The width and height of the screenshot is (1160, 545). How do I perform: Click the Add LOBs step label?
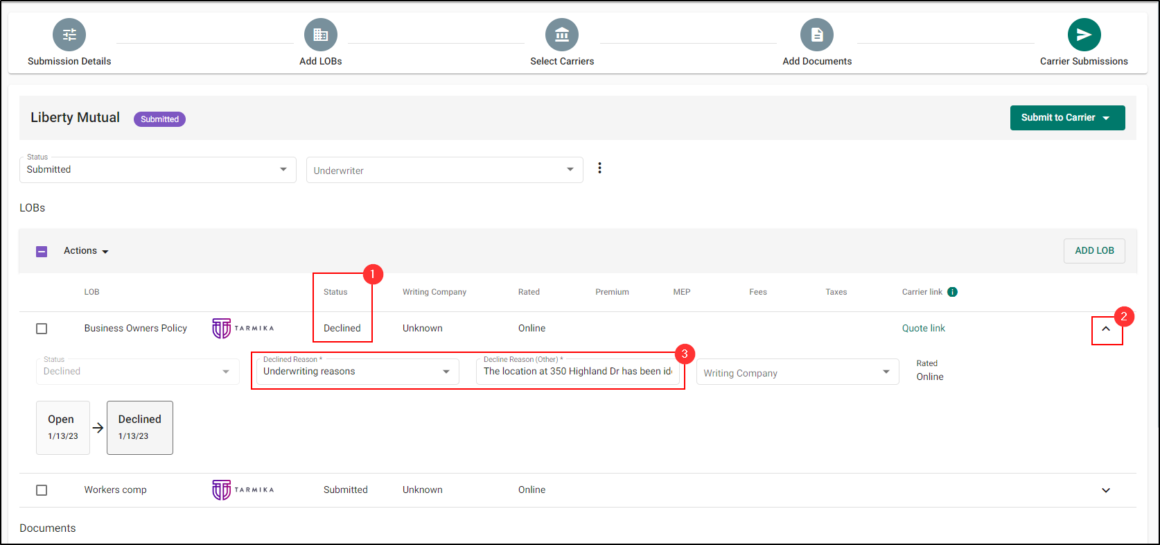click(x=321, y=61)
